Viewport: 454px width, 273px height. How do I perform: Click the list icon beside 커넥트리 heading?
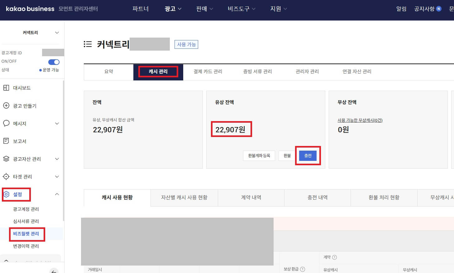point(88,44)
